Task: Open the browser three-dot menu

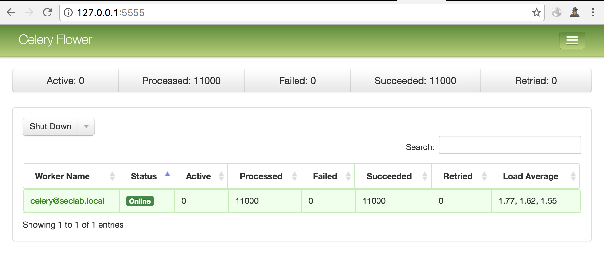Action: coord(593,13)
